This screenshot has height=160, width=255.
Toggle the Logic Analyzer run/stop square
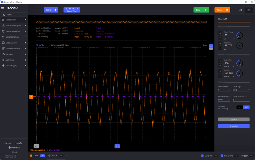pos(25,43)
